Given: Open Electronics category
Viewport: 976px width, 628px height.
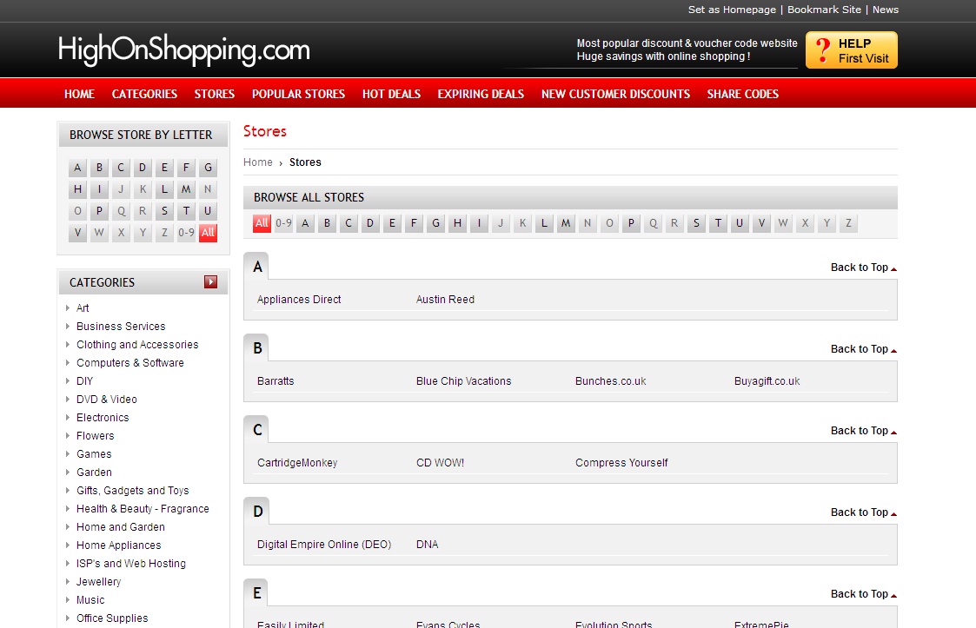Looking at the screenshot, I should coord(103,418).
